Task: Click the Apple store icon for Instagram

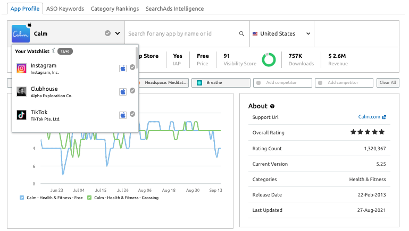Action: (x=123, y=69)
